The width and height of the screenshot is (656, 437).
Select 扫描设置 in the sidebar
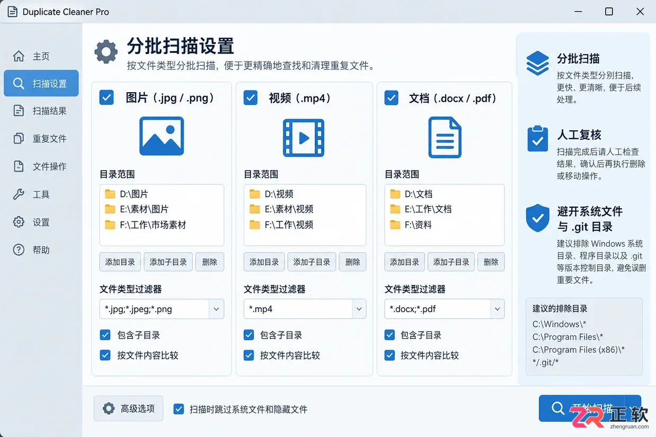pyautogui.click(x=41, y=84)
